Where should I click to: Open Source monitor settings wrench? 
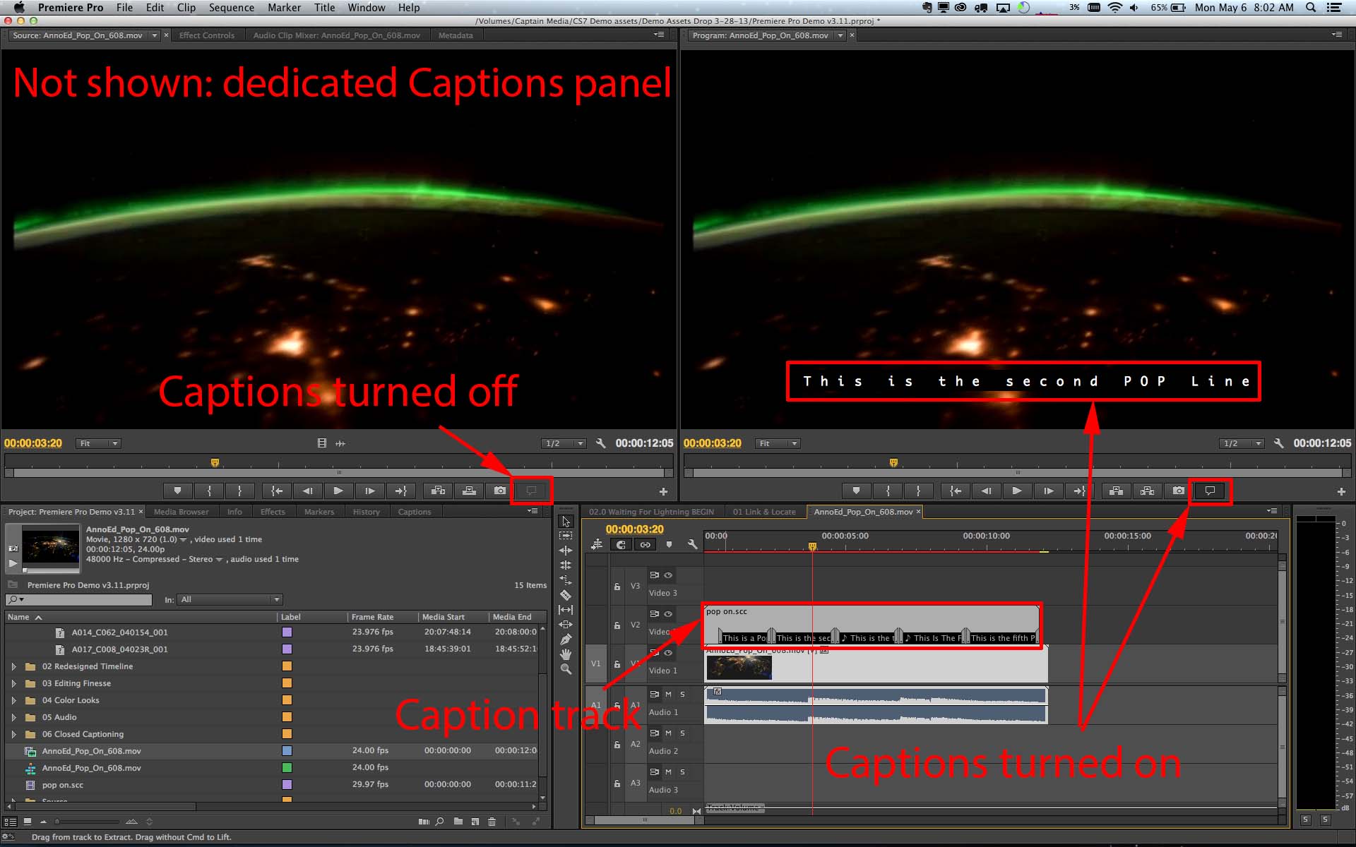[600, 443]
